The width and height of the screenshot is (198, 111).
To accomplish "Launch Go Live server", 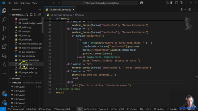I will [159, 109].
